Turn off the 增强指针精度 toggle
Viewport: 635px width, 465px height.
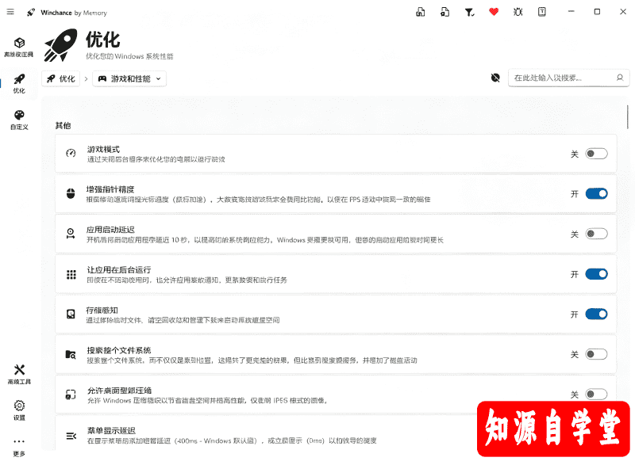[597, 193]
